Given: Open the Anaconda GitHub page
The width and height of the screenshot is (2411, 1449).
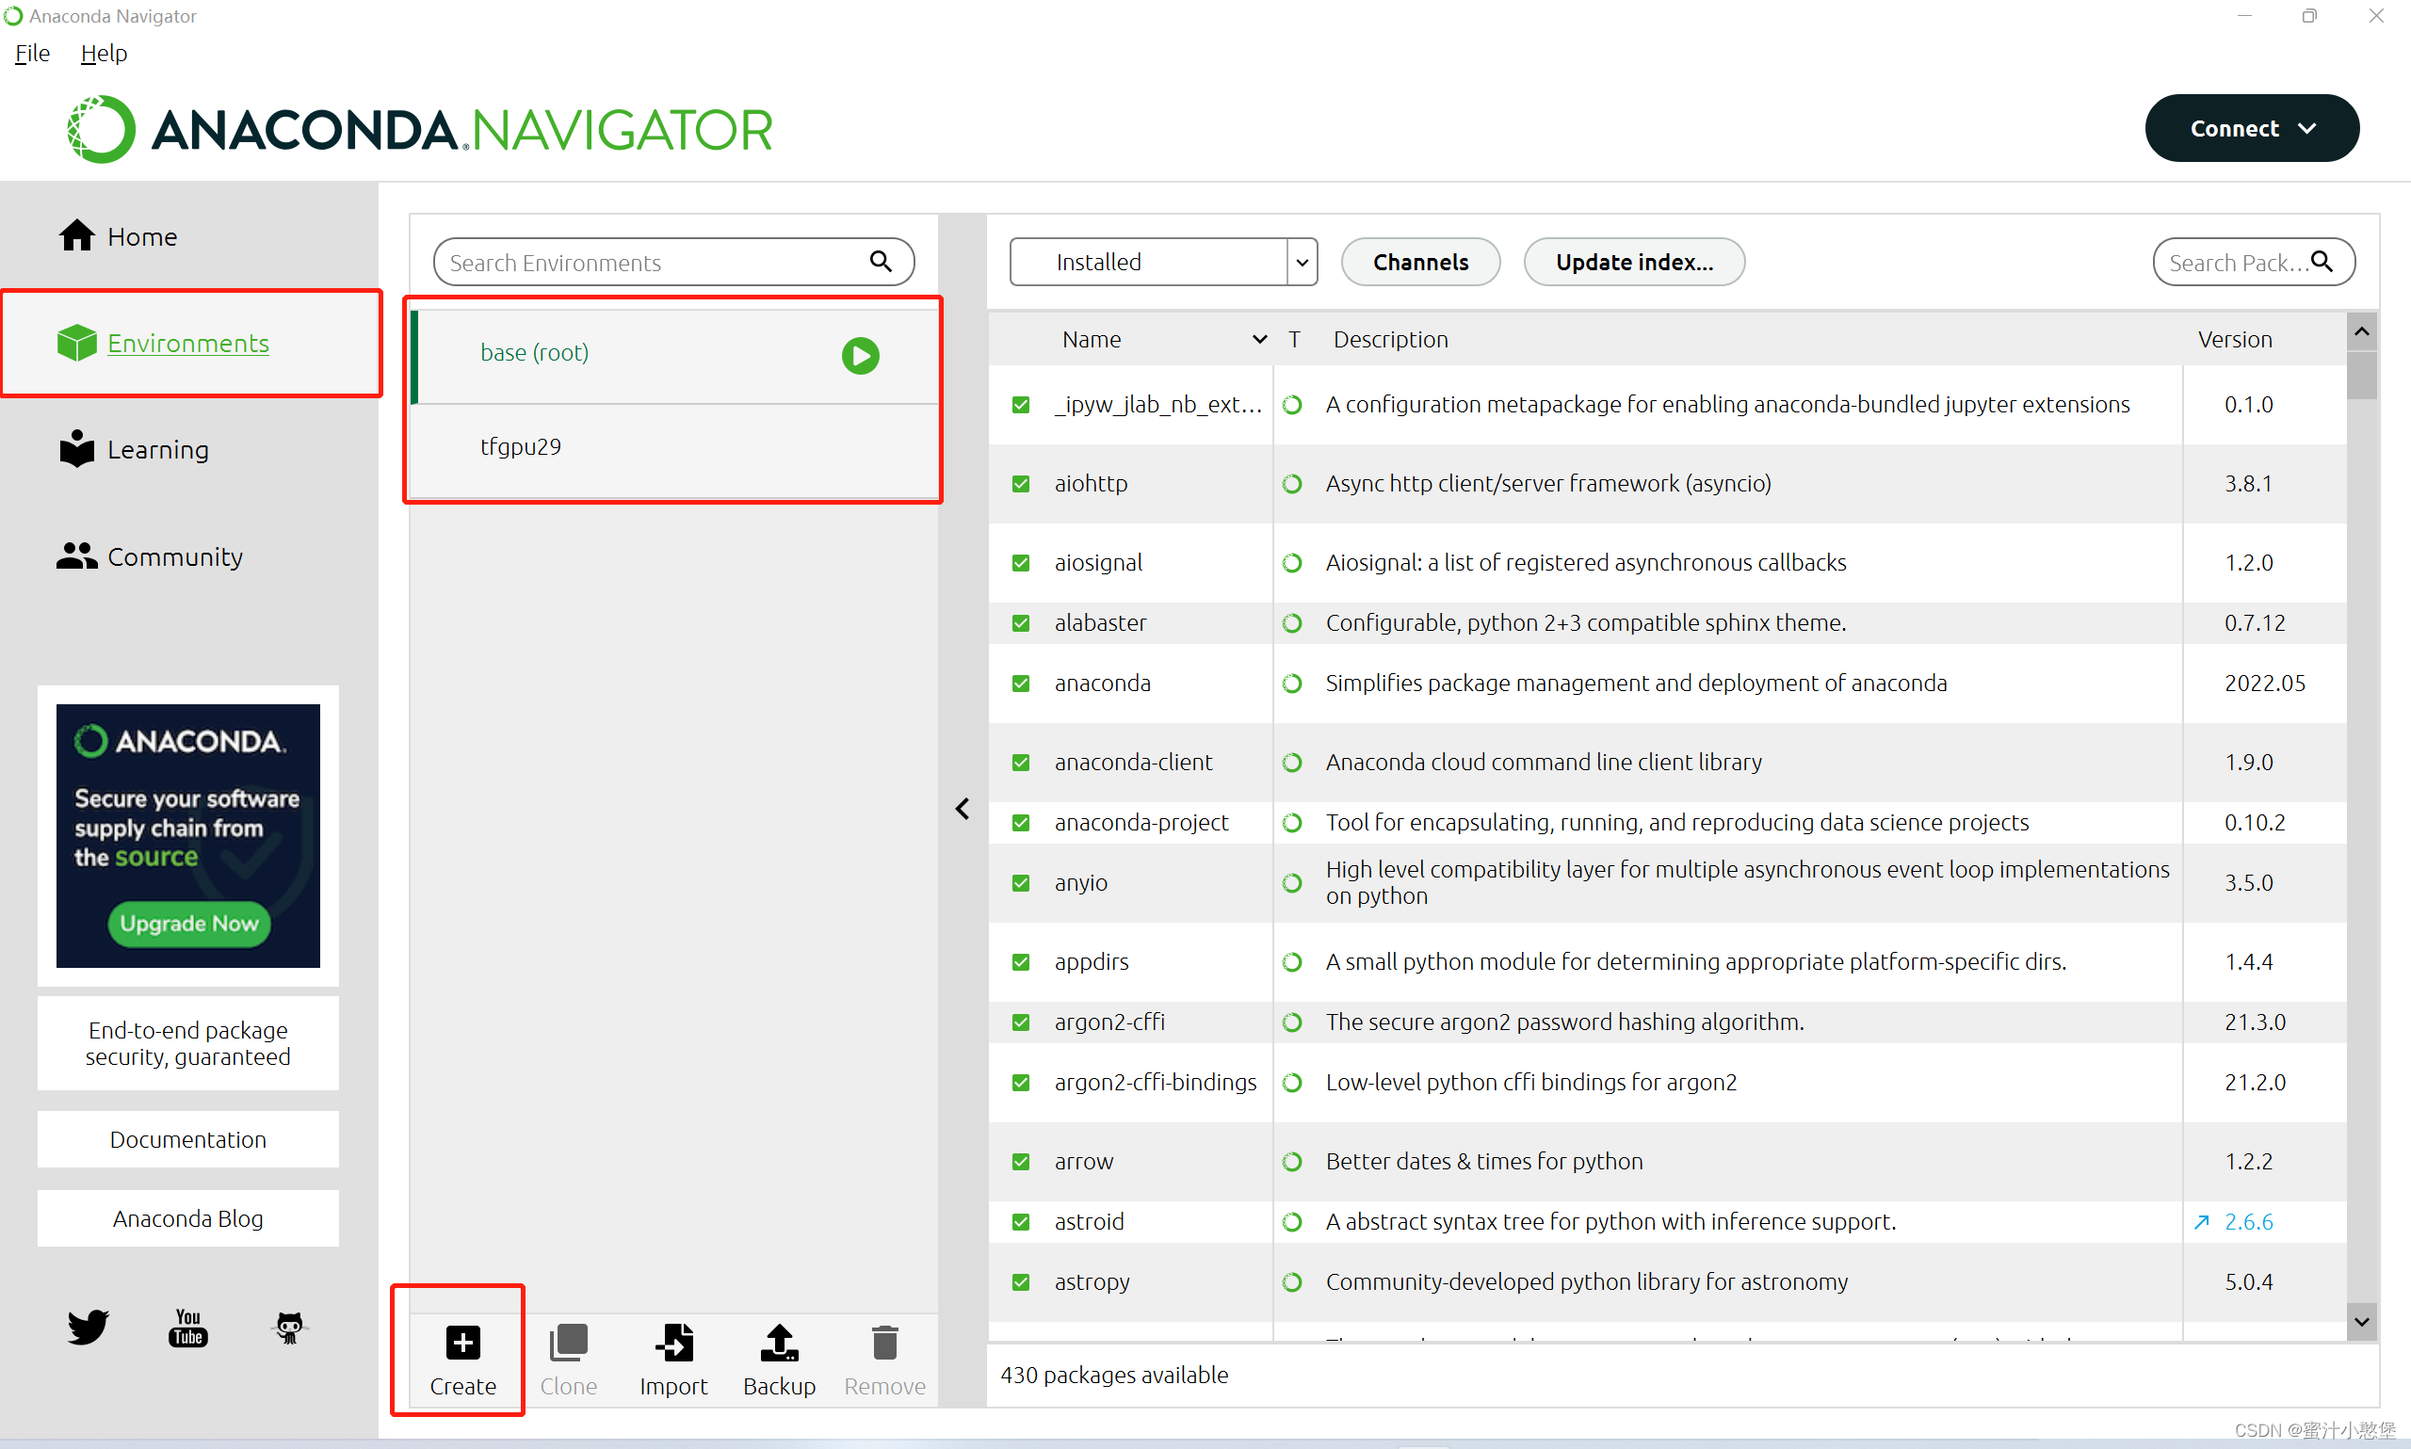Looking at the screenshot, I should [290, 1327].
